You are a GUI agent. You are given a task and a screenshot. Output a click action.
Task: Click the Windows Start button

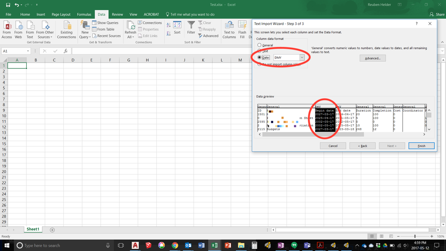coord(6,245)
